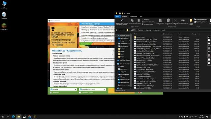The width and height of the screenshot is (211, 119).
Task: Open the account name dropdown in the launcher
Action: coord(63,89)
